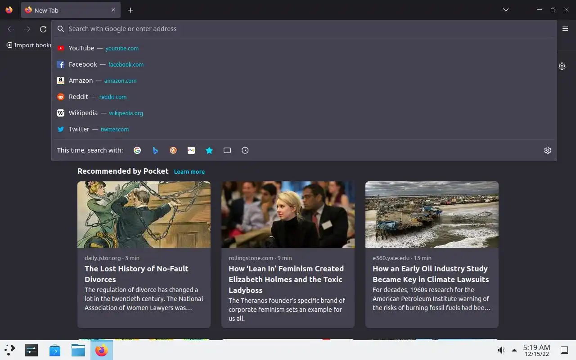Open Elizabeth Holmes article image
576x360 pixels.
(288, 215)
